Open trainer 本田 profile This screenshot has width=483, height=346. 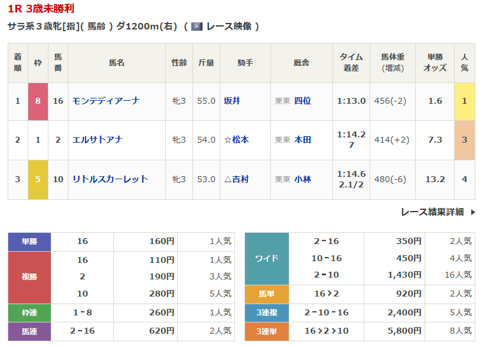302,140
